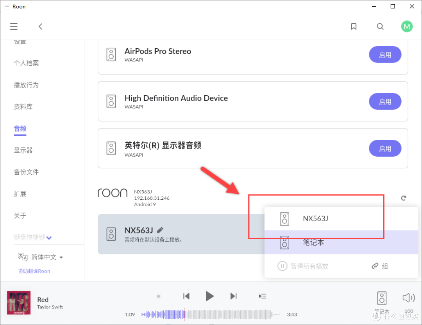
Task: Select NX563J zone in popup list
Action: tap(315, 218)
